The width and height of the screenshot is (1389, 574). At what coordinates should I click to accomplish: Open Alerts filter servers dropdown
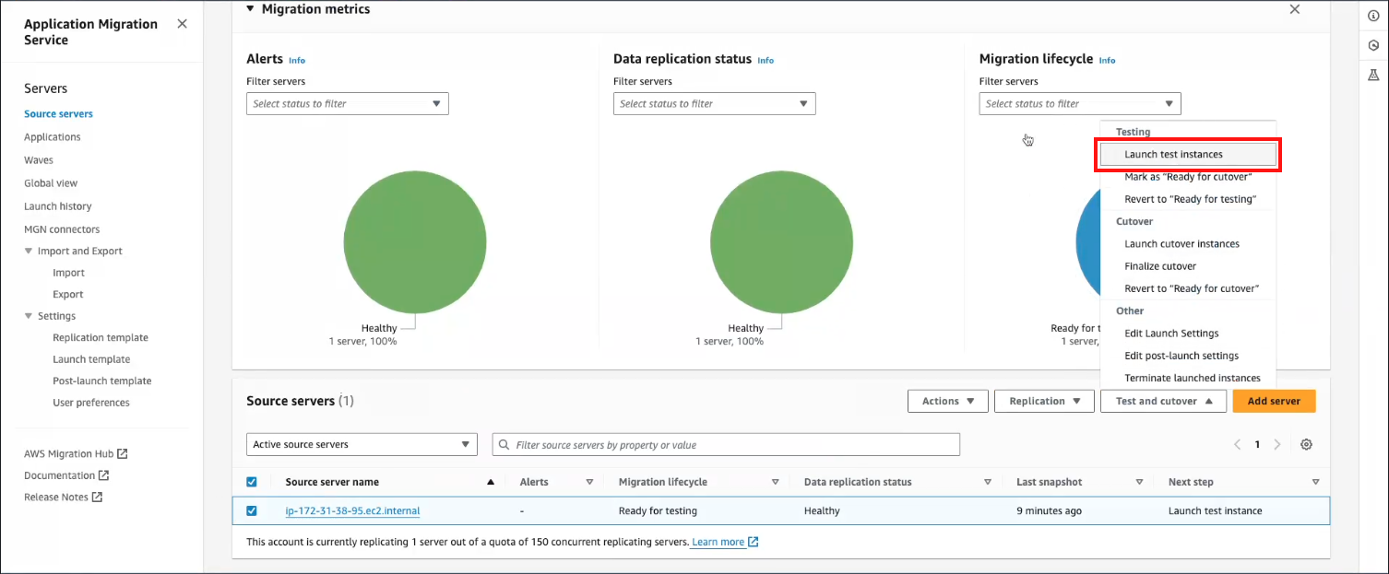pos(348,104)
